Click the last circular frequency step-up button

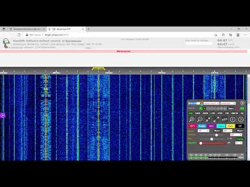(225, 109)
